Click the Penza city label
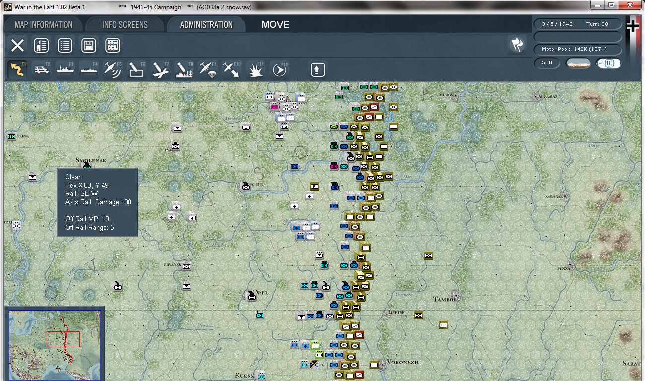 pos(563,268)
